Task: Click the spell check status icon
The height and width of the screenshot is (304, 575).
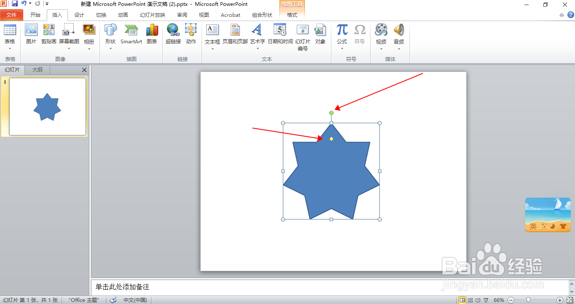Action: [113, 300]
